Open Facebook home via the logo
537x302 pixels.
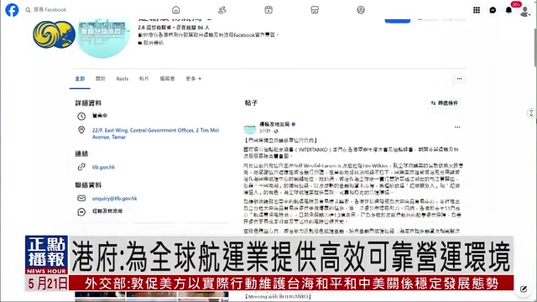(12, 10)
